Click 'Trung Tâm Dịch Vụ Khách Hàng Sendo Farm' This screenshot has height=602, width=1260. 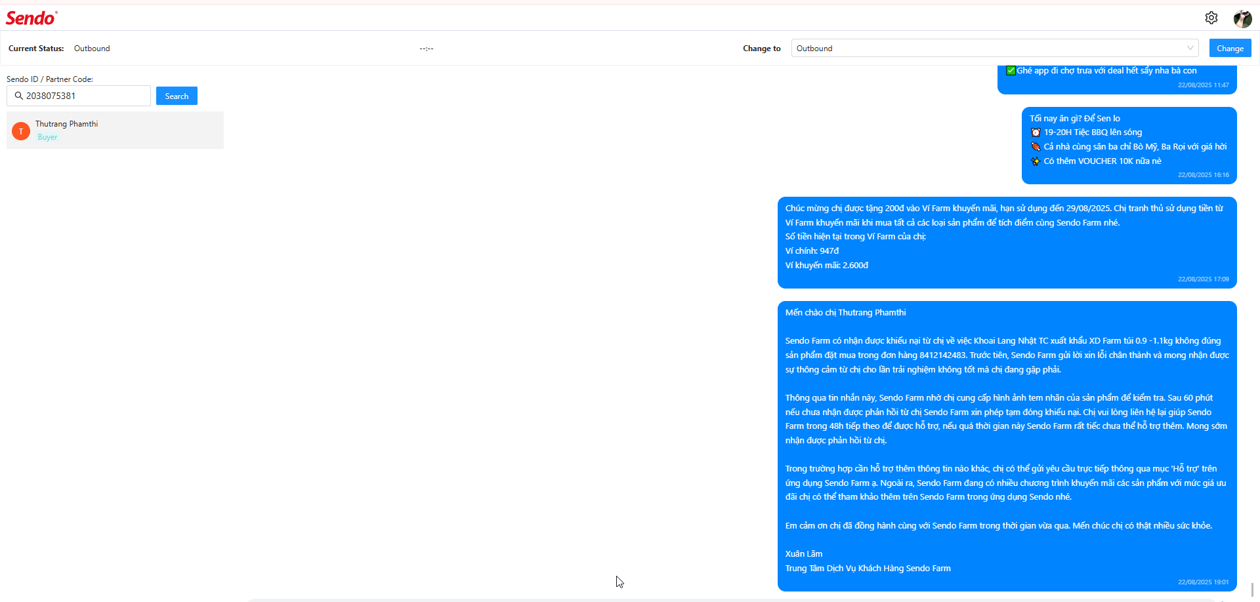868,569
